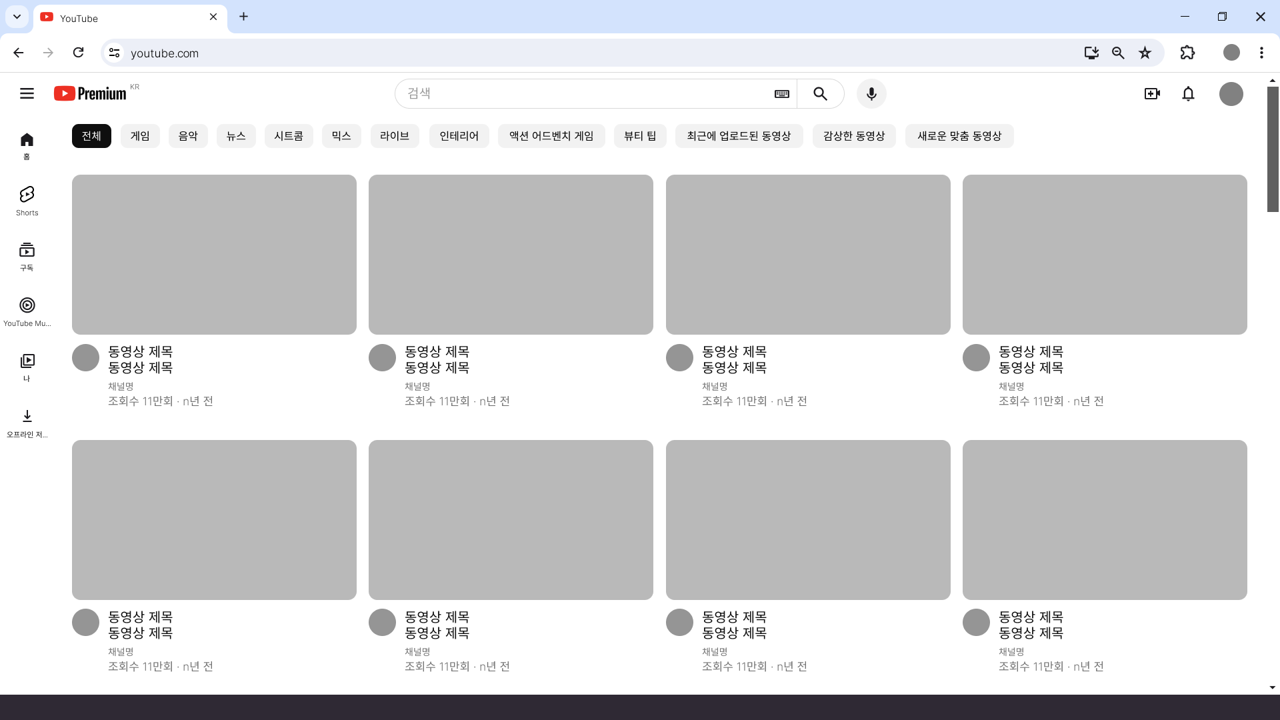Open the notifications bell
This screenshot has width=1280, height=720.
(1188, 94)
